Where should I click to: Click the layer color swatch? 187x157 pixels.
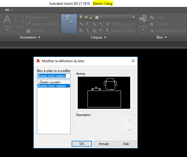tap(97, 17)
